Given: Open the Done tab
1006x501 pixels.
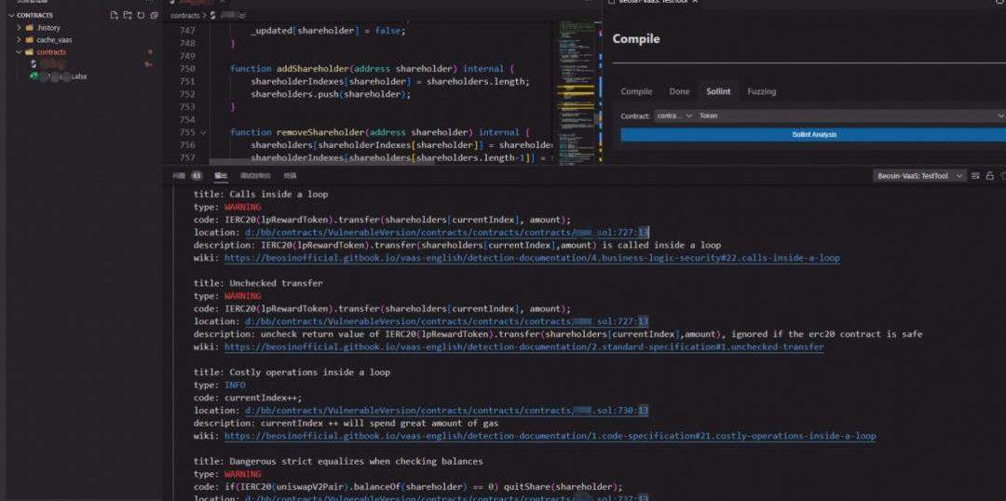Looking at the screenshot, I should pyautogui.click(x=679, y=91).
